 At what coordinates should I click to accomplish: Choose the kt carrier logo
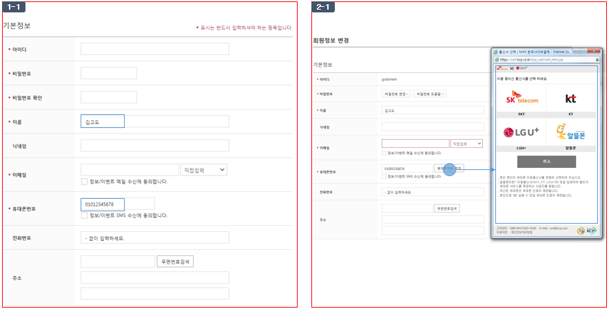[570, 98]
